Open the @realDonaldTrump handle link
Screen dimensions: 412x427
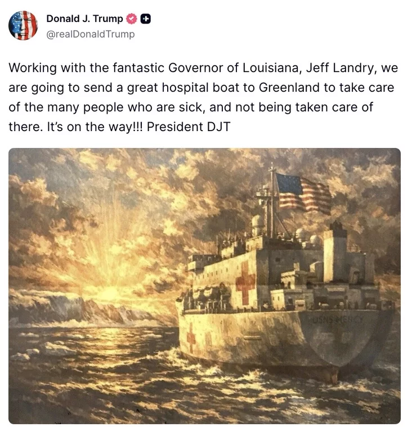coord(91,34)
